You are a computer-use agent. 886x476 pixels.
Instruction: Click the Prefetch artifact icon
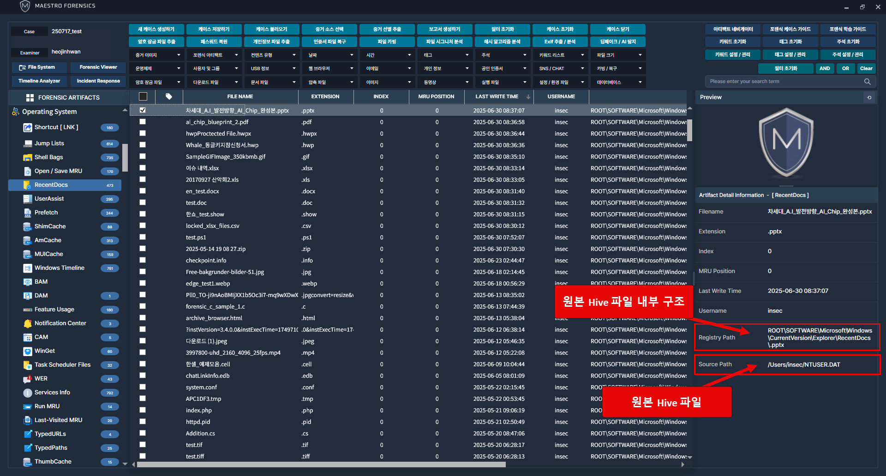click(x=28, y=213)
